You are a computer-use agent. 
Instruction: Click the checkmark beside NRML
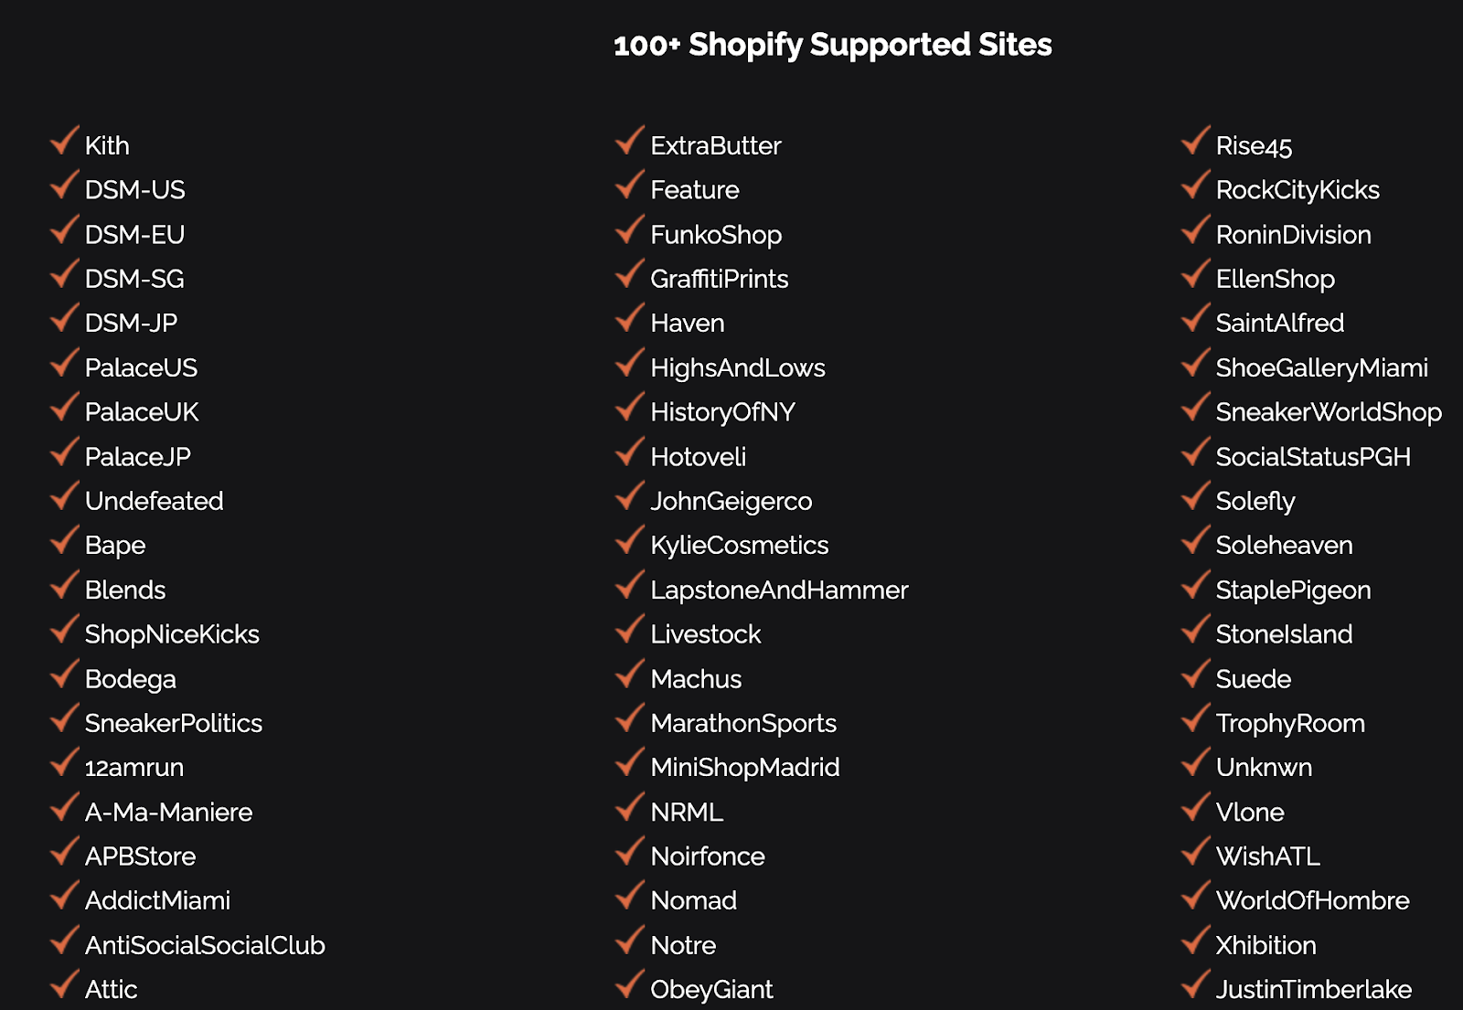630,807
